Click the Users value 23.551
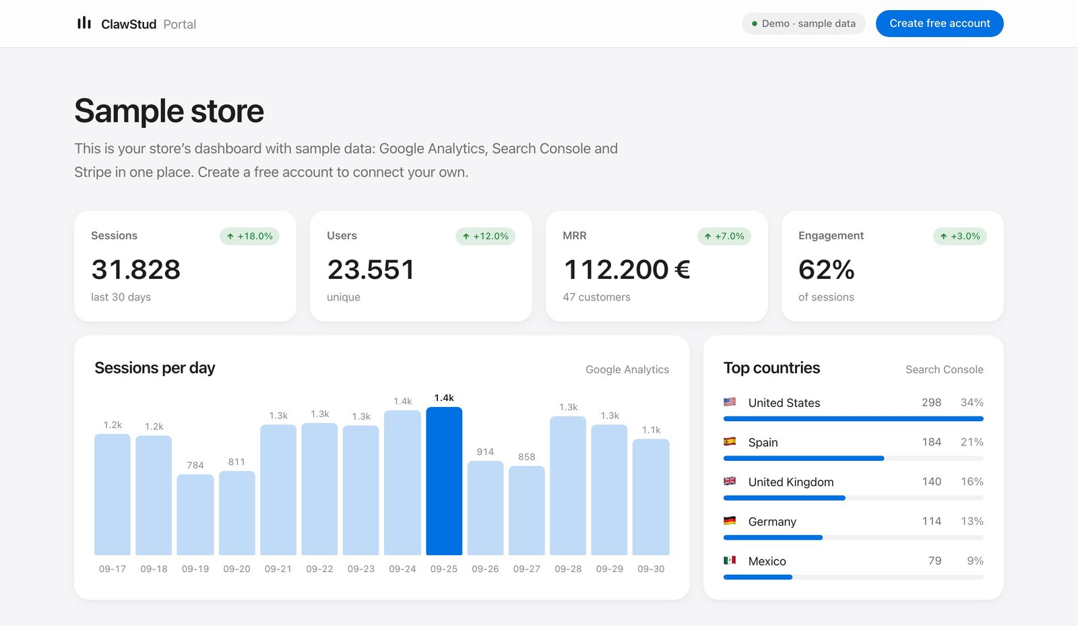 [371, 270]
